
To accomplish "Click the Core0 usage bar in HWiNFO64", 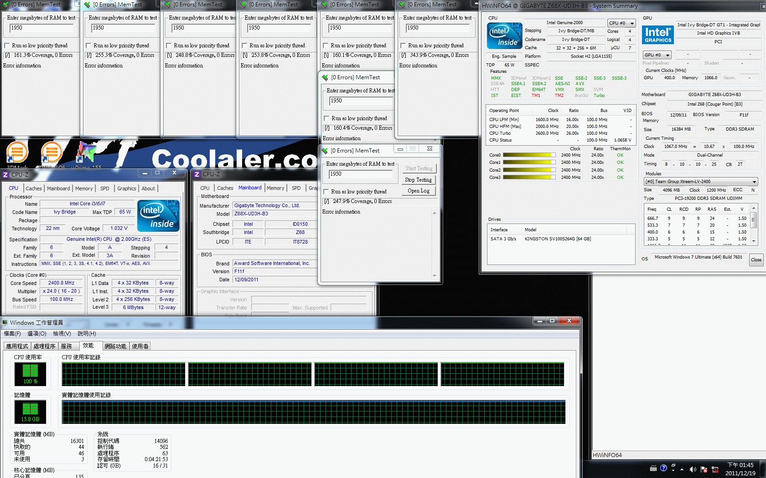I will coord(529,155).
